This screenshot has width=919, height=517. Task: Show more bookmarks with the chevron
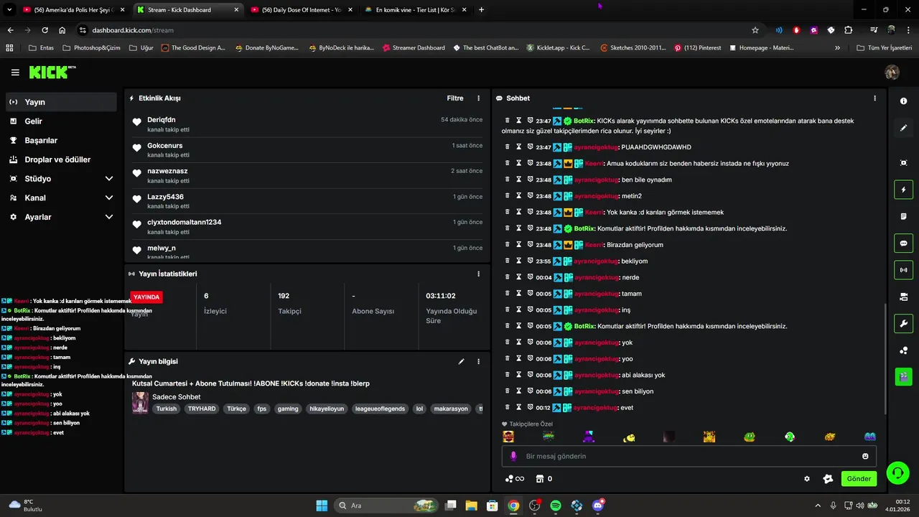click(837, 48)
